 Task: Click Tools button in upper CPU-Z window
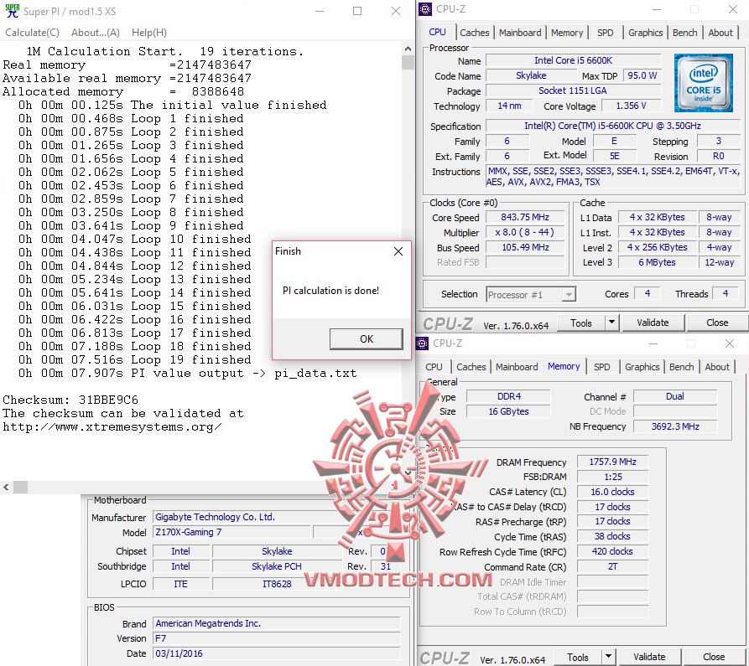pyautogui.click(x=581, y=323)
